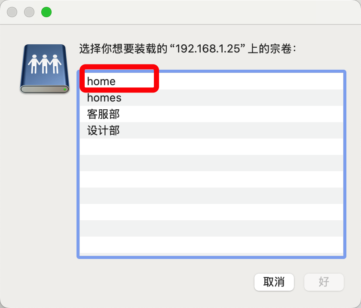The height and width of the screenshot is (308, 361).
Task: Click the green status light on drive icon
Action: [x=64, y=89]
